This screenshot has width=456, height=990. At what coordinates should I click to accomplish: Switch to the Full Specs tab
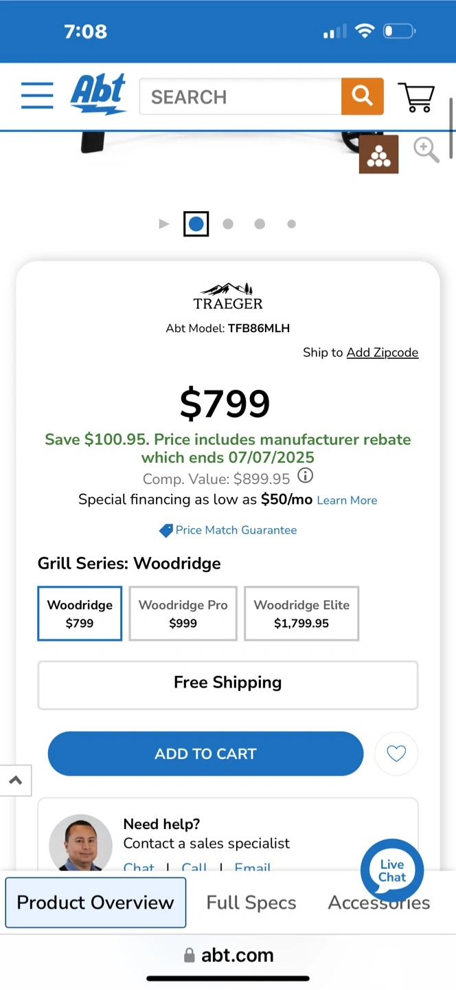click(251, 903)
